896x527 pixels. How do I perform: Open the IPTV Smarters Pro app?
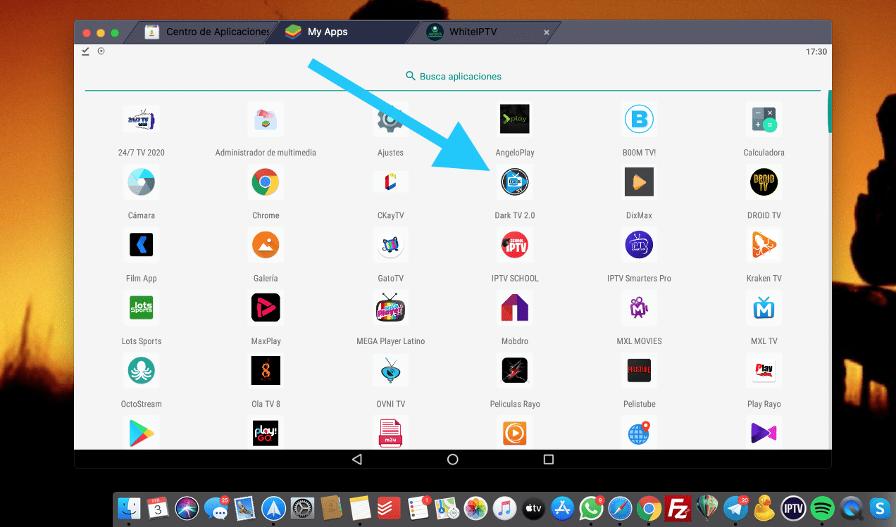[639, 246]
